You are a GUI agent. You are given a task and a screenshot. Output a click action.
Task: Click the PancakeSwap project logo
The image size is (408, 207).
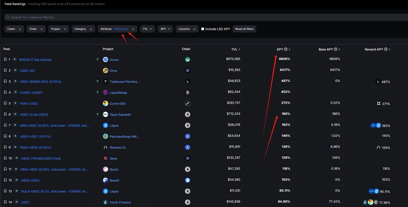point(105,136)
